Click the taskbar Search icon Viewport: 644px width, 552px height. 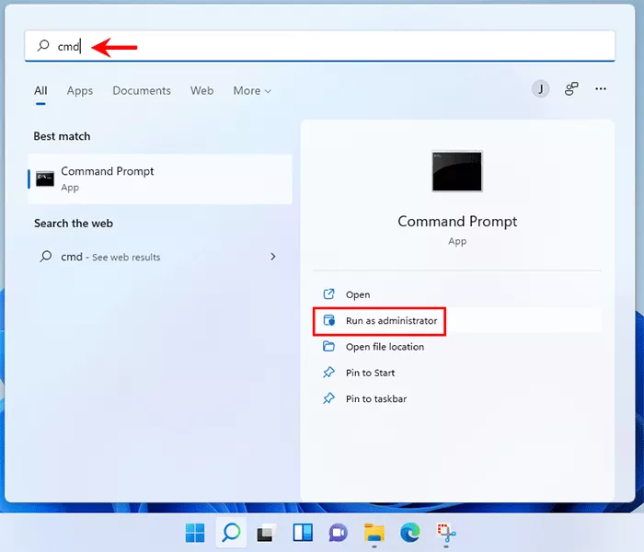231,533
